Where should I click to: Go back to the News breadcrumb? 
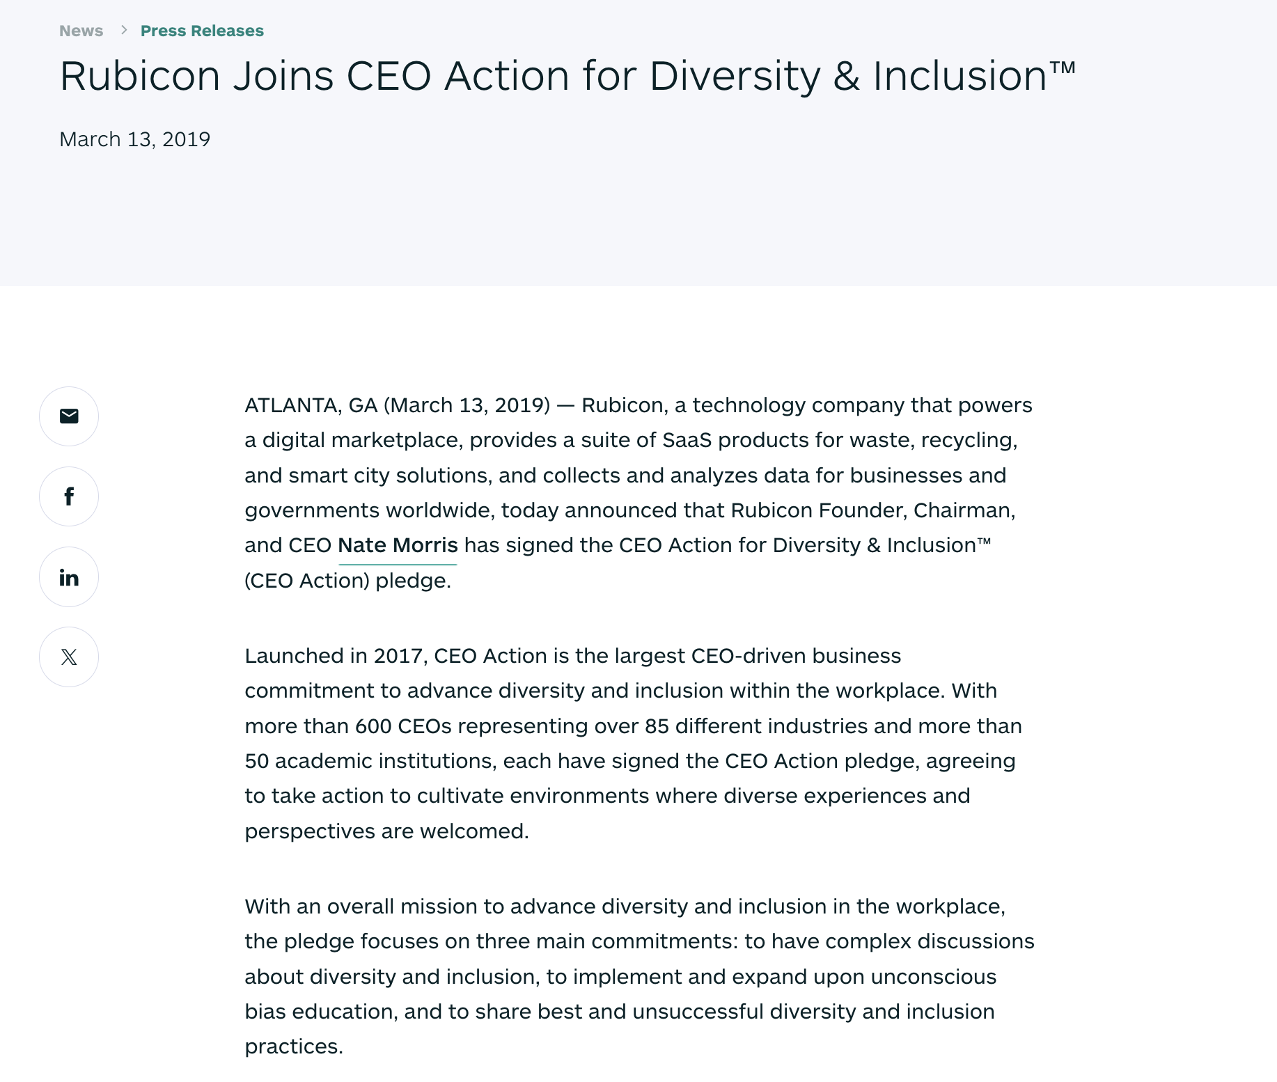click(x=81, y=31)
